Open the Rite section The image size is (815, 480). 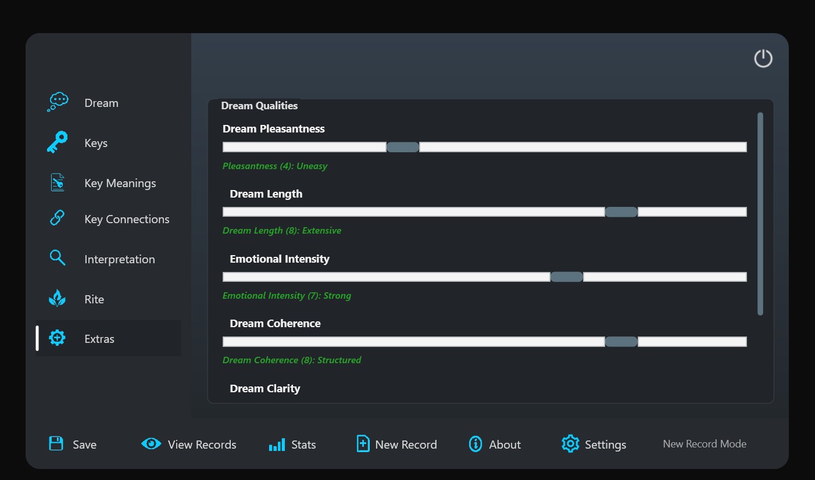coord(94,299)
